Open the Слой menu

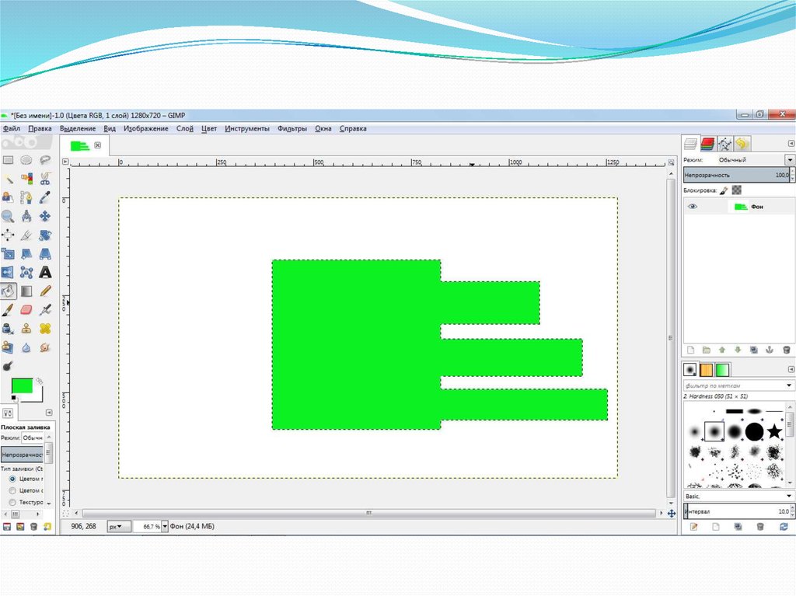coord(184,129)
